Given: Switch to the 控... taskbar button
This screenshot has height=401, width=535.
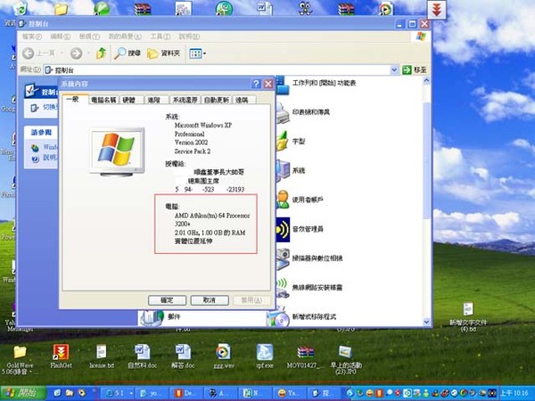Looking at the screenshot, I should [325, 393].
